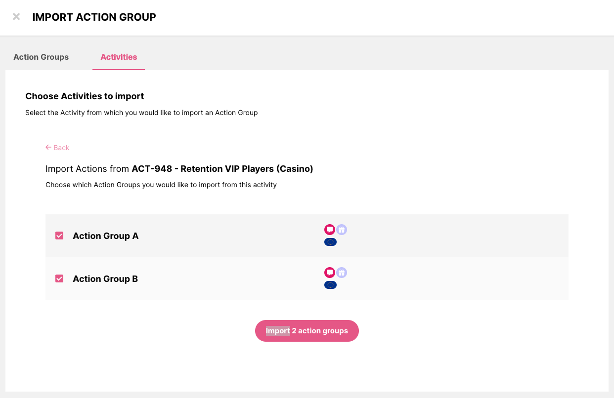Click the EU flag badge in Action Group B
Image resolution: width=614 pixels, height=398 pixels.
(330, 285)
